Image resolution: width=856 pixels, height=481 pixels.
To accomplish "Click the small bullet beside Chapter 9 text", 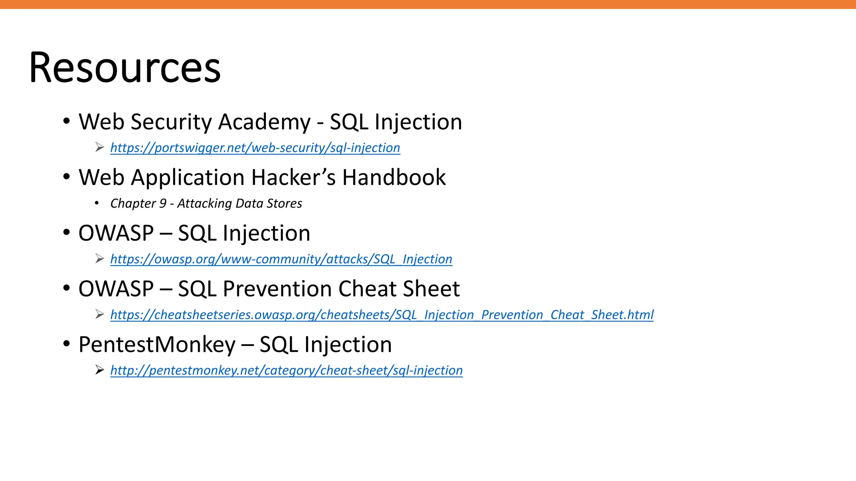I will pyautogui.click(x=97, y=203).
